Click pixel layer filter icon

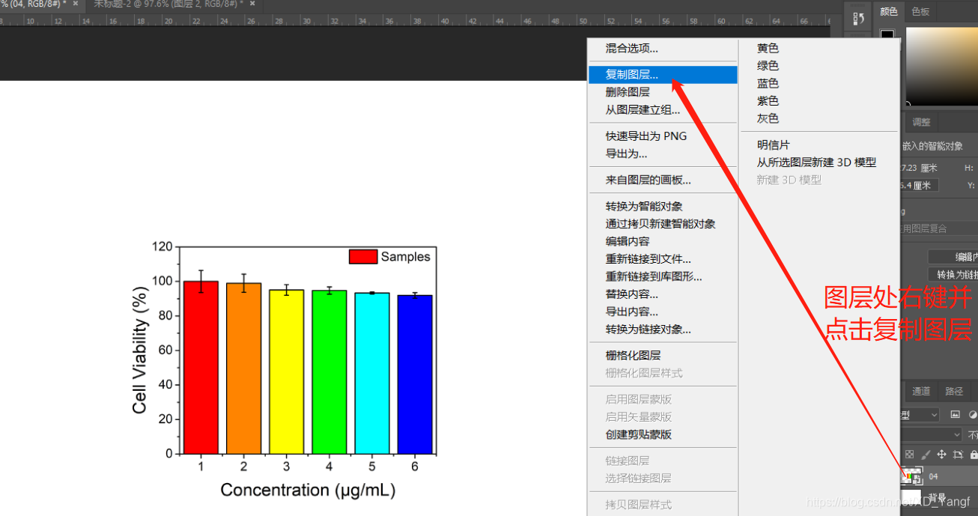955,414
